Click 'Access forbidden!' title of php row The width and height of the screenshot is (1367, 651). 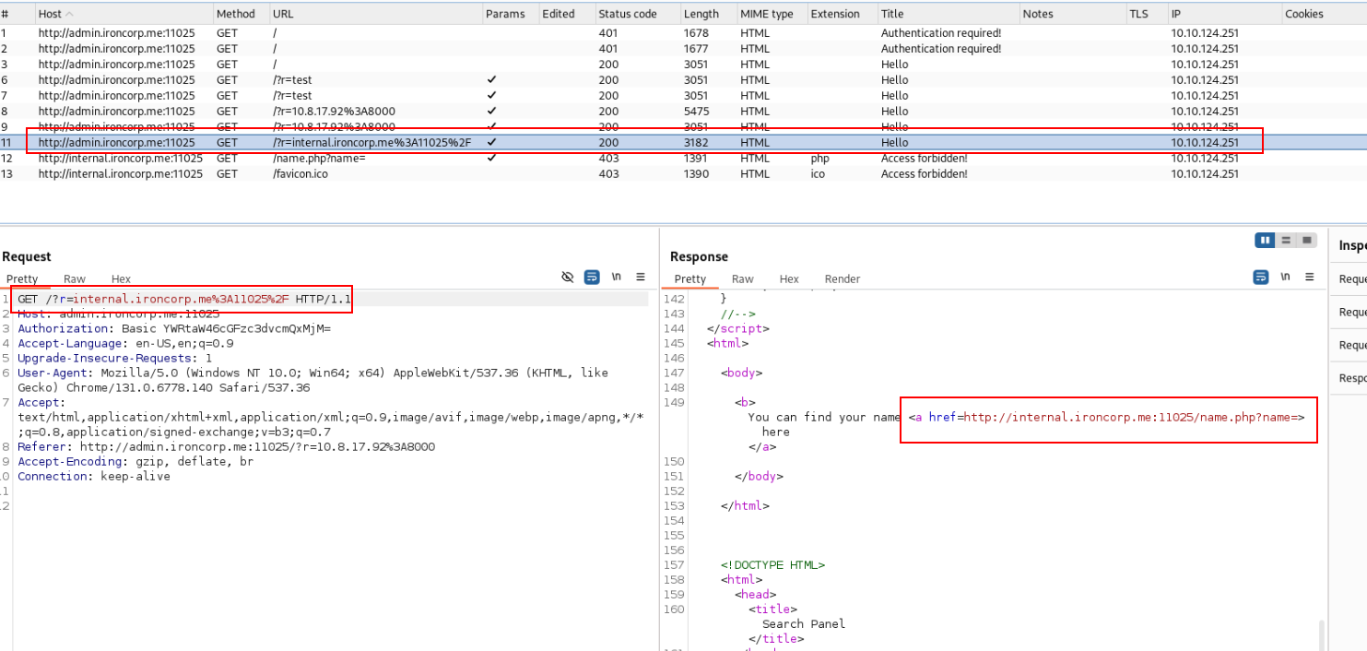[x=925, y=158]
